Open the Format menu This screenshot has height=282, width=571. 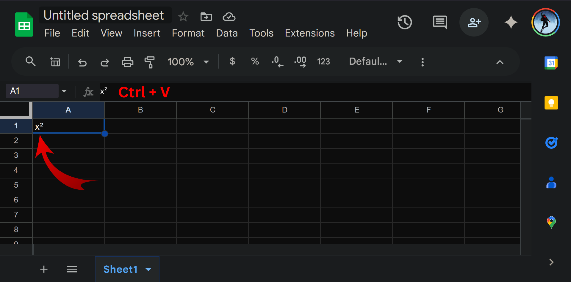coord(188,33)
